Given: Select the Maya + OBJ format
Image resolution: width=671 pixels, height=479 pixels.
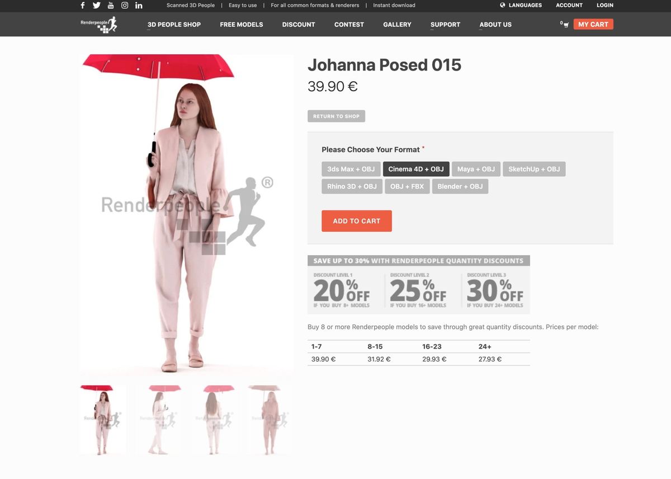Looking at the screenshot, I should coord(476,169).
